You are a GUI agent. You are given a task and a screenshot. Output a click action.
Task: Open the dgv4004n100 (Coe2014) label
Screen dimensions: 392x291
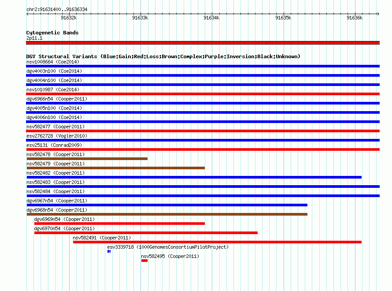pyautogui.click(x=54, y=80)
